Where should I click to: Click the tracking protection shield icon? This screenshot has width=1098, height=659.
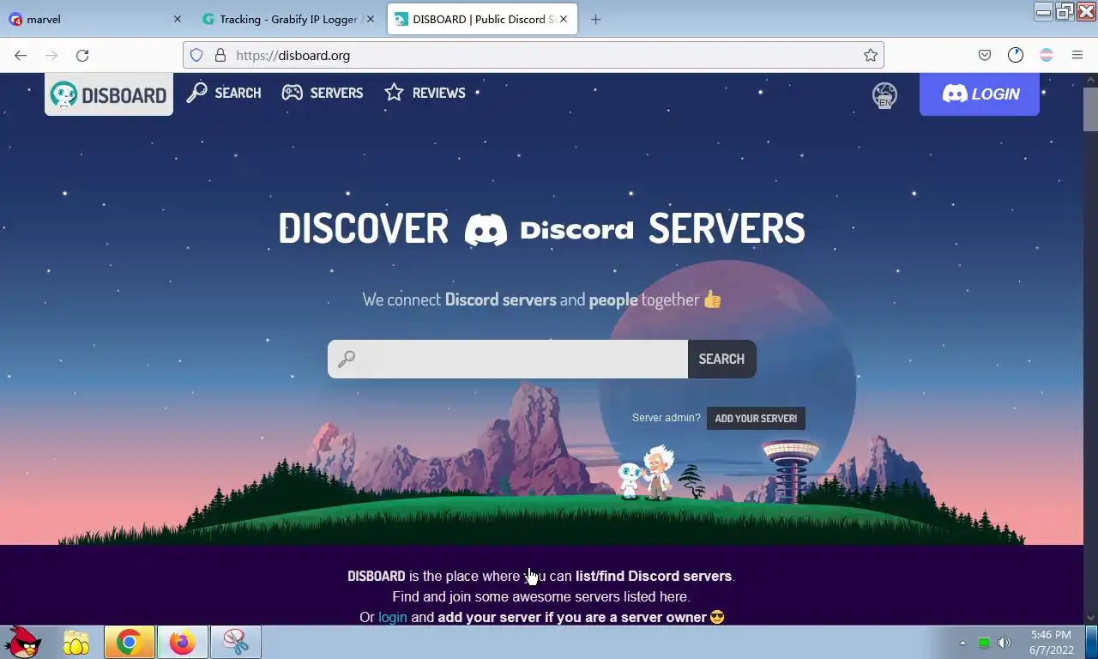click(x=196, y=55)
